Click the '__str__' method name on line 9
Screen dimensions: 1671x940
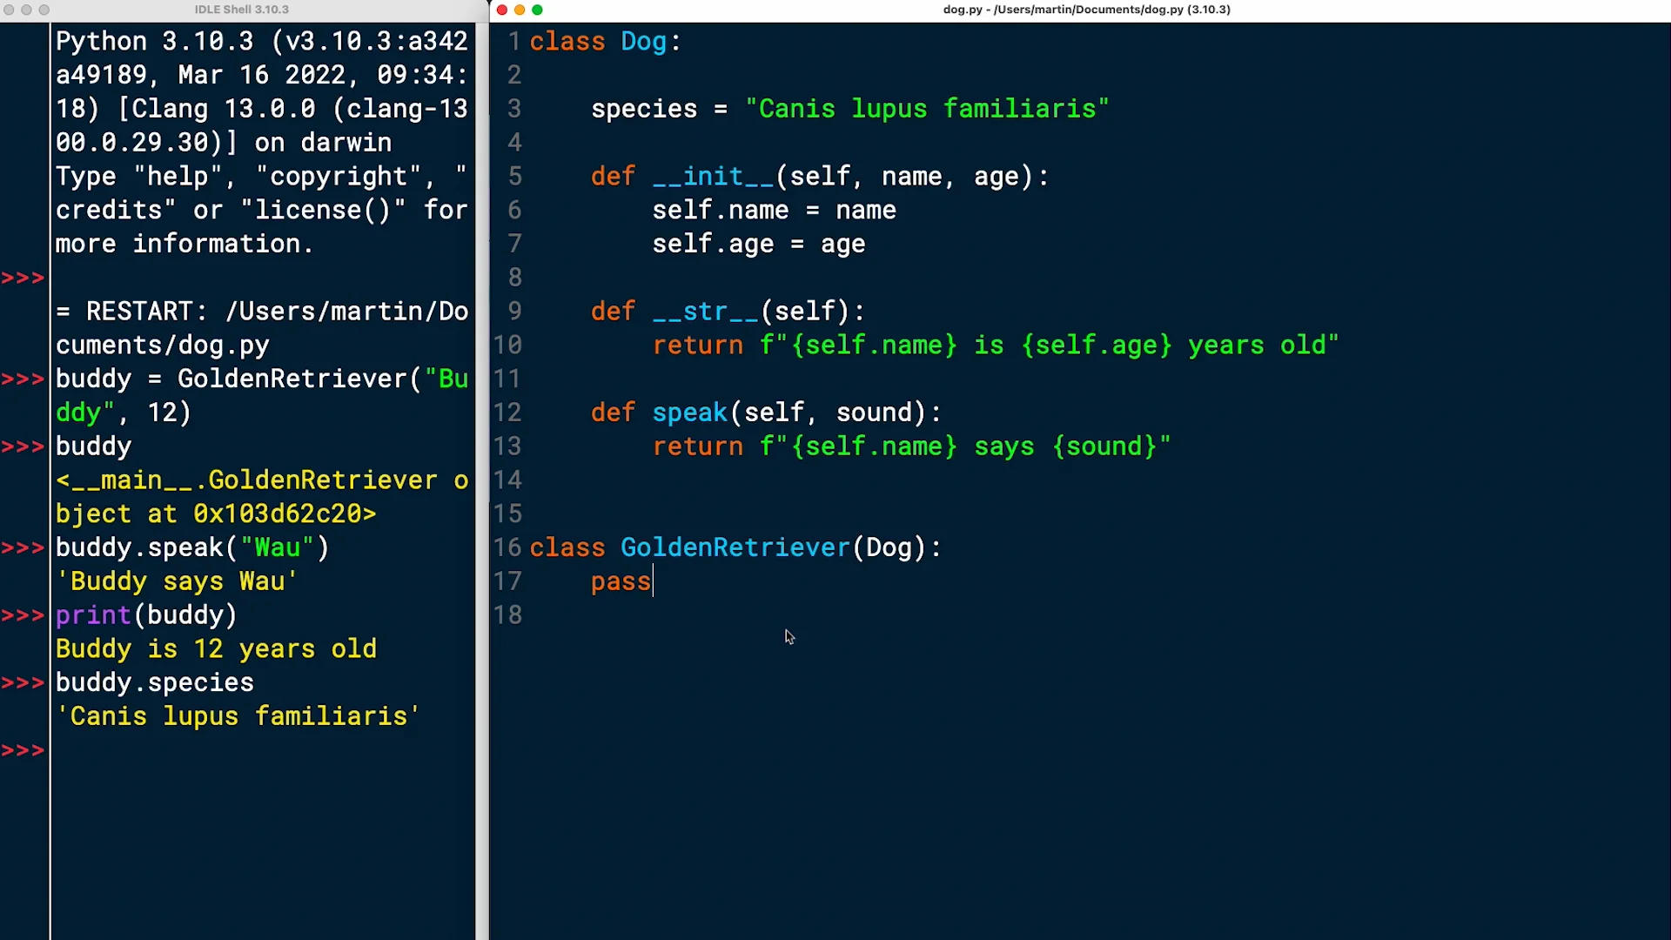pyautogui.click(x=705, y=312)
